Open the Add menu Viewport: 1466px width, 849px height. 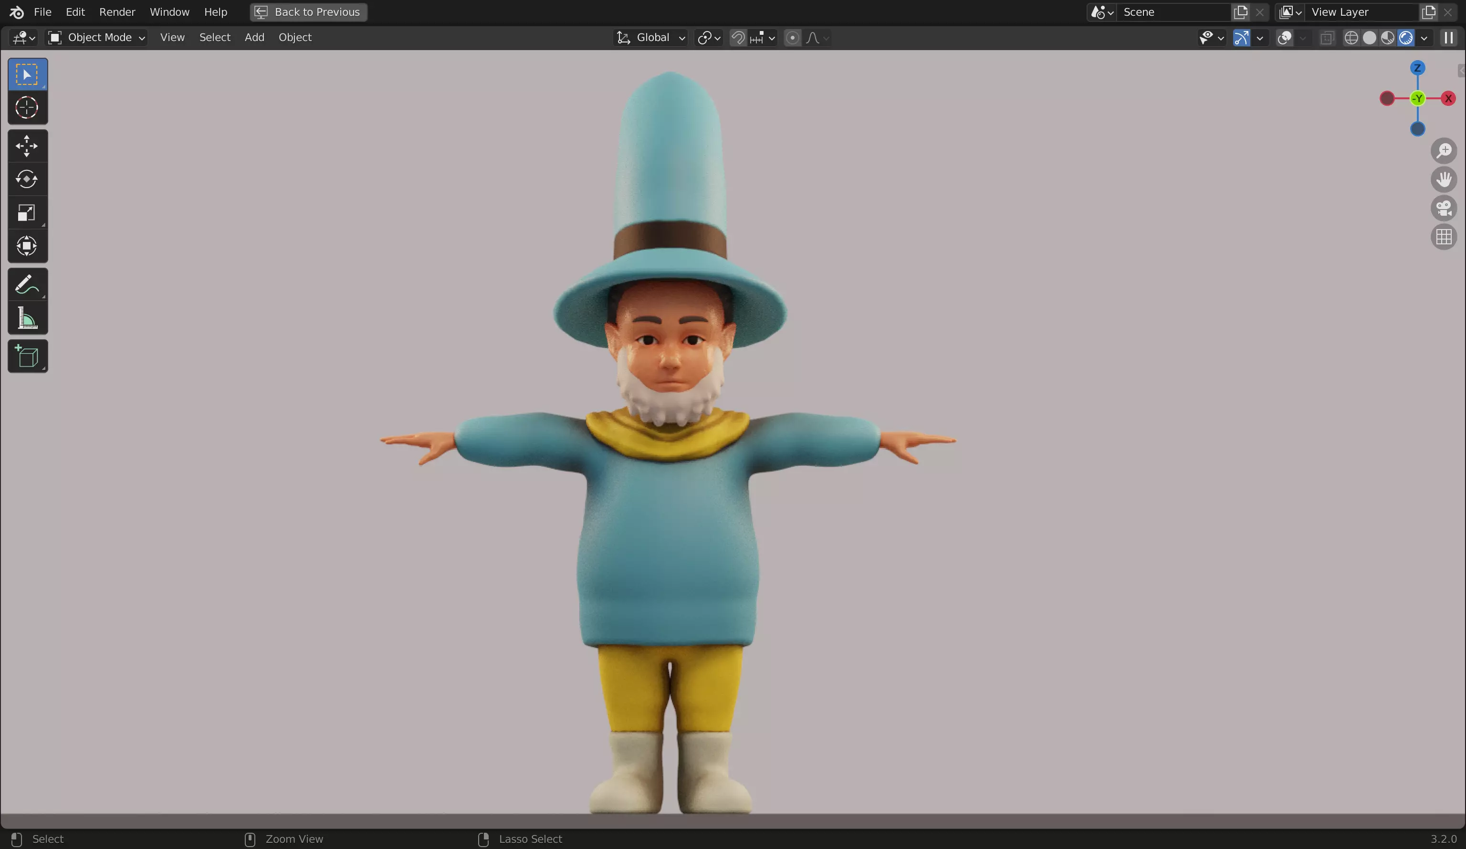pos(254,38)
